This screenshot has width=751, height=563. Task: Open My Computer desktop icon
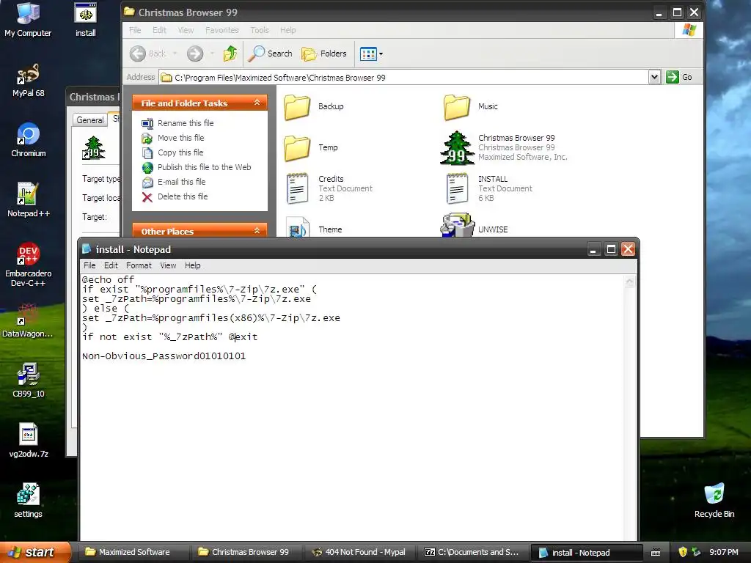(x=28, y=19)
